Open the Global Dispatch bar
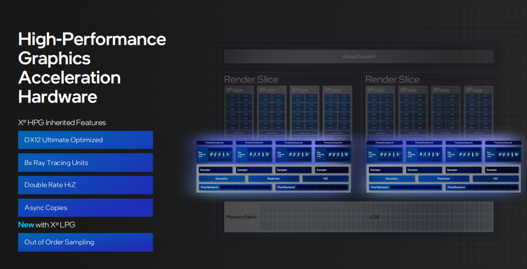Viewport: 527px width, 269px height. (x=358, y=56)
